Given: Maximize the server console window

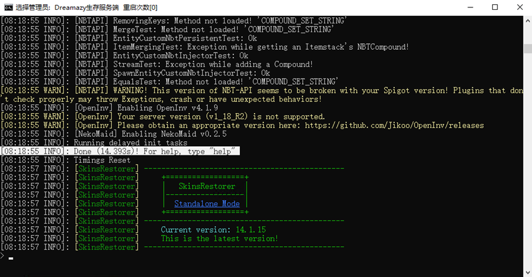Looking at the screenshot, I should [x=494, y=7].
